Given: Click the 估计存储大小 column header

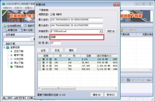Looking at the screenshot, I should [104, 56].
